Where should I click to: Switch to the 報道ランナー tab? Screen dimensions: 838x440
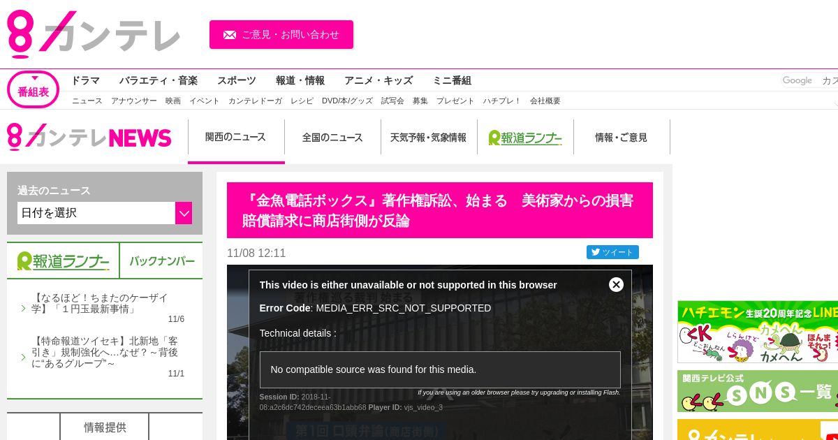click(525, 138)
